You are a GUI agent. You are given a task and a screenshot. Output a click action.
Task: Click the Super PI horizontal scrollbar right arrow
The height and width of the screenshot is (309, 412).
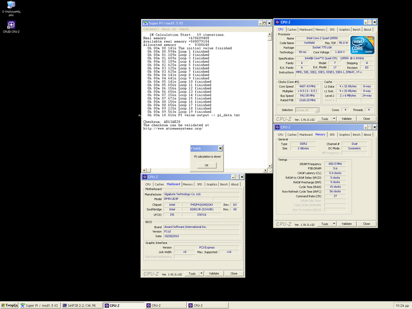[265, 170]
